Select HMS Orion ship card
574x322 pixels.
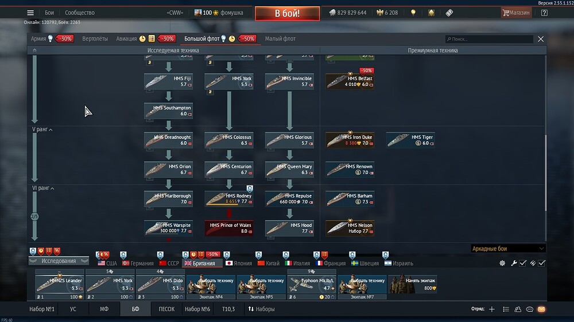168,170
